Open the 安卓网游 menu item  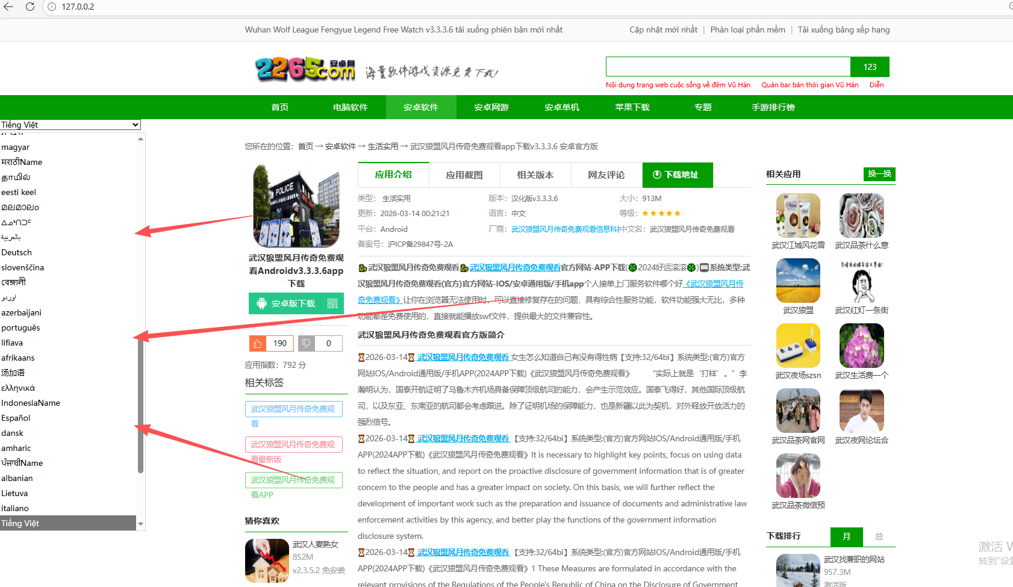coord(491,107)
